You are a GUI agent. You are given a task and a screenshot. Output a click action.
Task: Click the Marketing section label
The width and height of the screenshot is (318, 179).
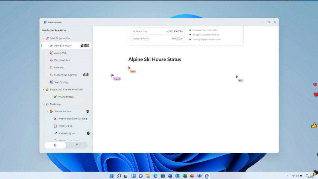click(x=55, y=104)
